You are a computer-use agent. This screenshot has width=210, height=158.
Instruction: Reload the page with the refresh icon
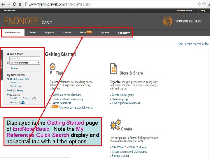click(15, 4)
